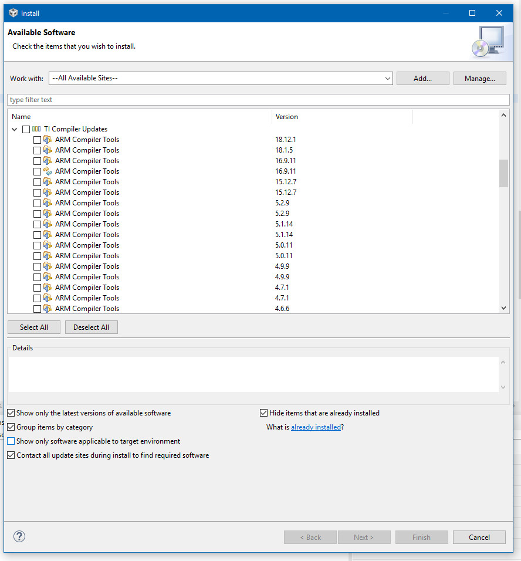Select the ARM Compiler Tools row versioned 18.1.5
The width and height of the screenshot is (521, 561).
[x=87, y=150]
